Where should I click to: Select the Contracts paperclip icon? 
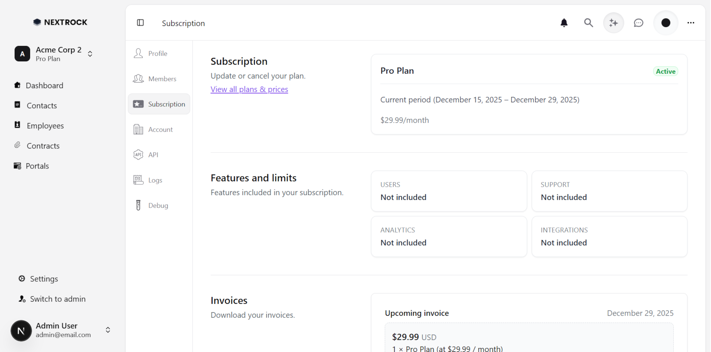tap(17, 146)
